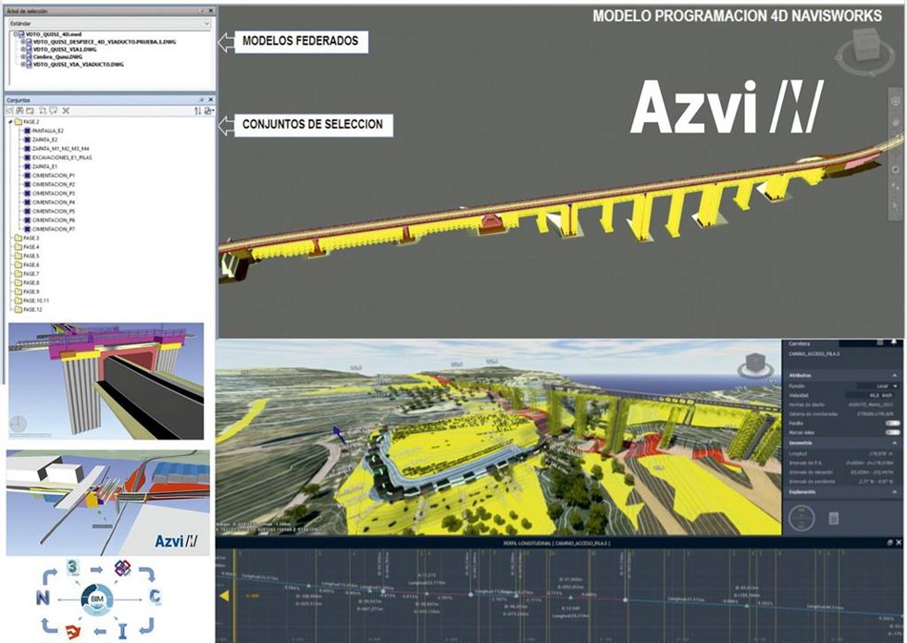The height and width of the screenshot is (643, 907).
Task: Select the CIMENTACION_P3 selection set
Action: (49, 193)
